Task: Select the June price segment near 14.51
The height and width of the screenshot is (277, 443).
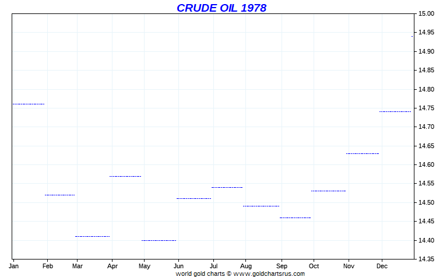Action: click(194, 198)
